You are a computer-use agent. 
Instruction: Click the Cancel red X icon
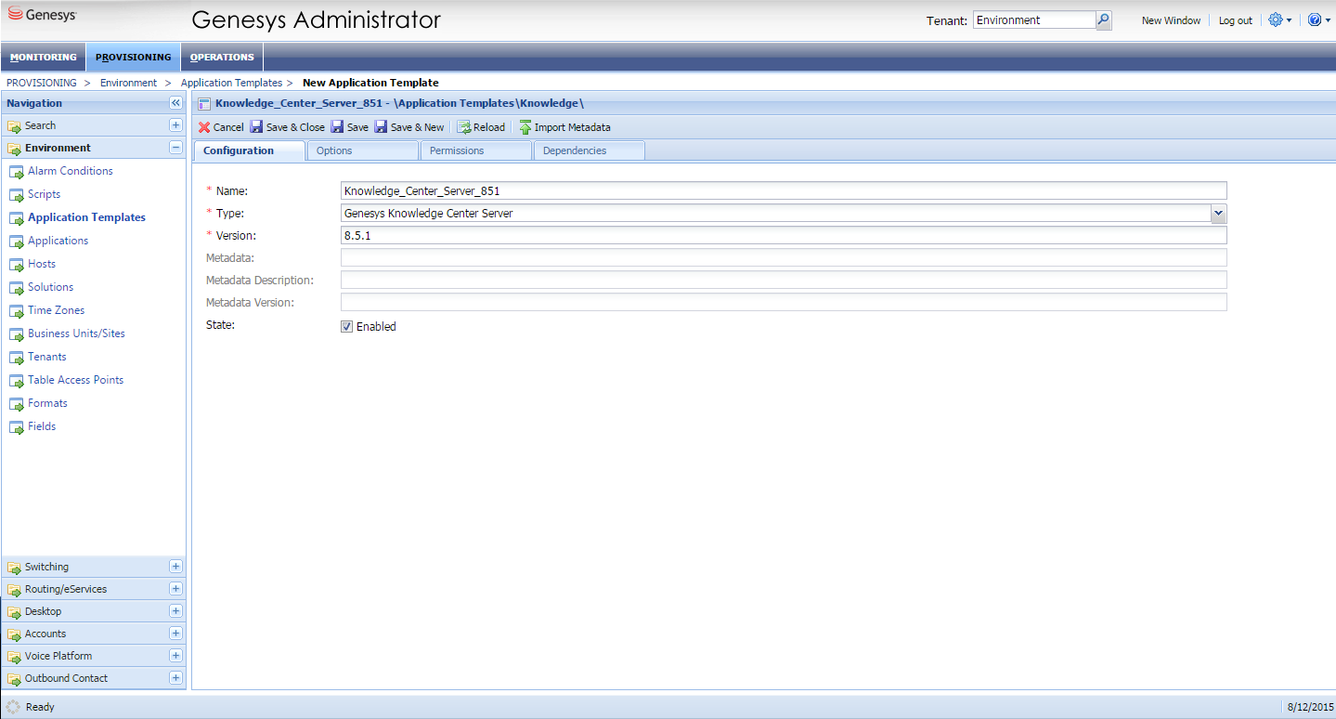coord(204,127)
